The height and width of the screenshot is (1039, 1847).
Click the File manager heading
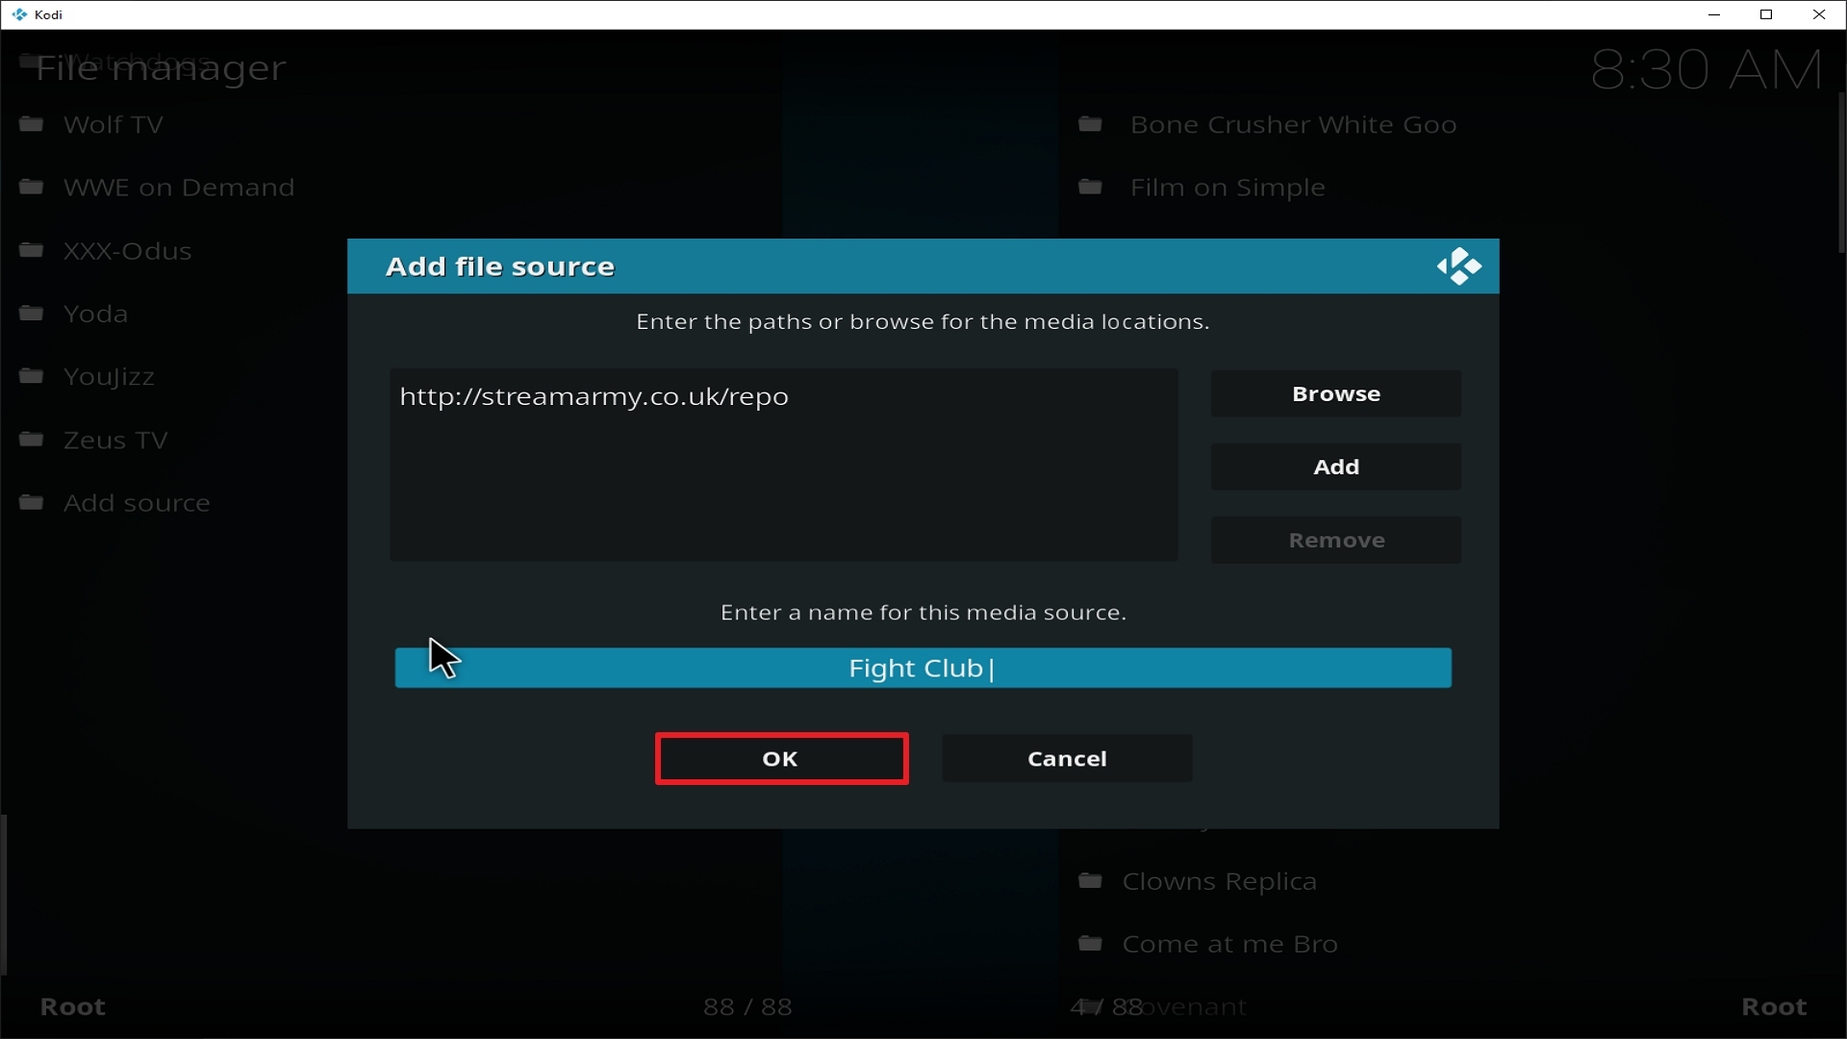pyautogui.click(x=161, y=68)
